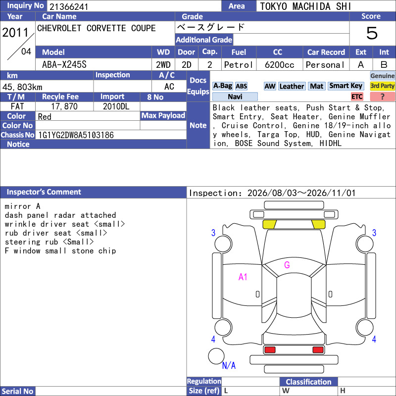The height and width of the screenshot is (396, 396).
Task: Click the red tail light on the diagram's right side
Action: coord(318,350)
